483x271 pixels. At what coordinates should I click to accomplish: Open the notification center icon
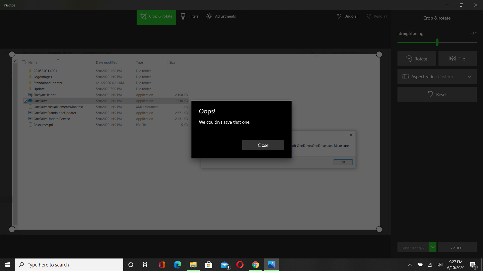473,265
